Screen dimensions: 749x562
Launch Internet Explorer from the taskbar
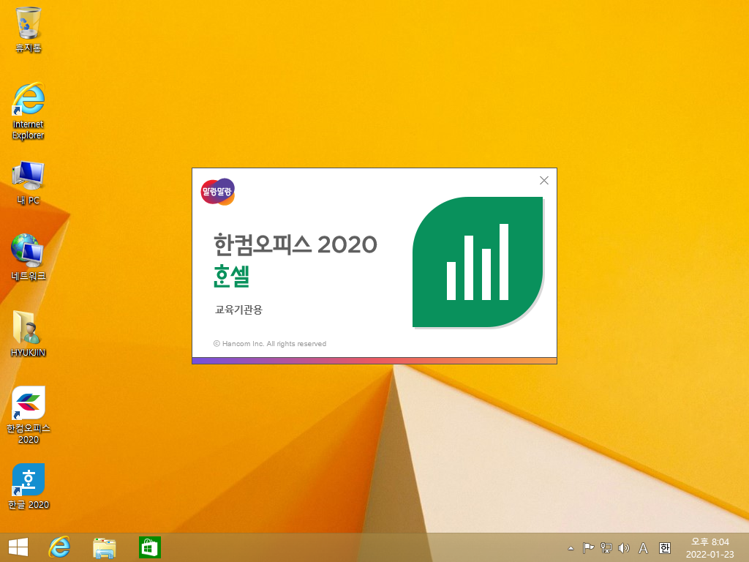pyautogui.click(x=60, y=547)
